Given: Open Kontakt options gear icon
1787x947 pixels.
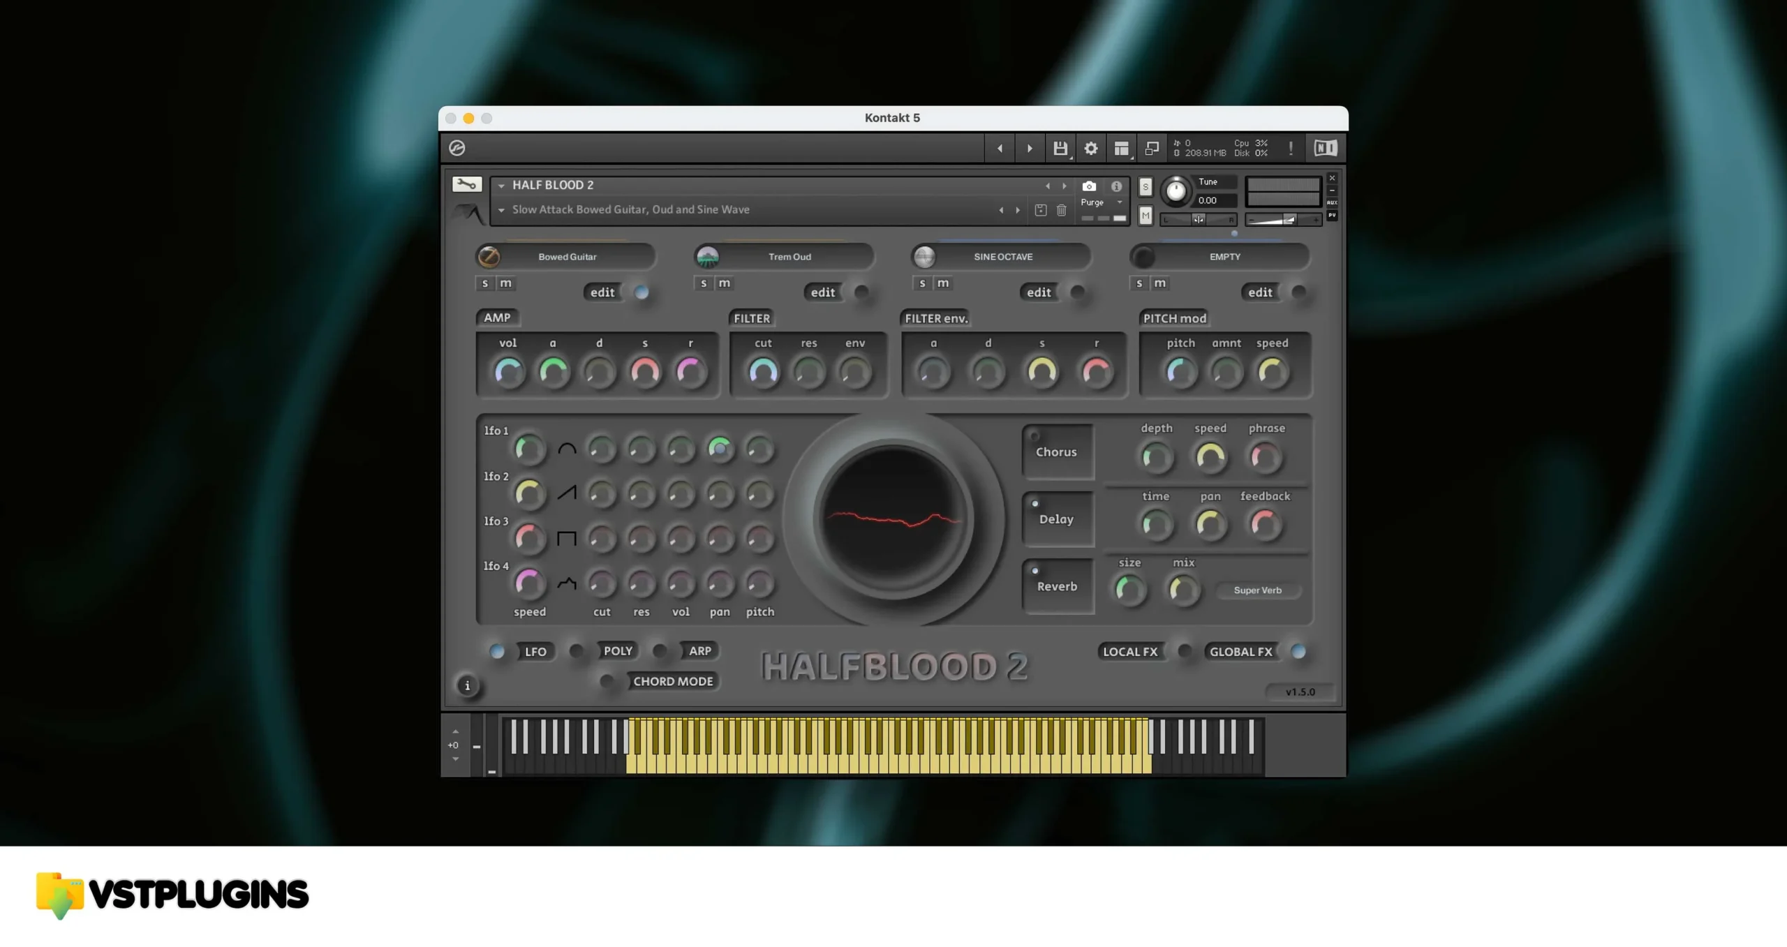Looking at the screenshot, I should coord(1091,148).
